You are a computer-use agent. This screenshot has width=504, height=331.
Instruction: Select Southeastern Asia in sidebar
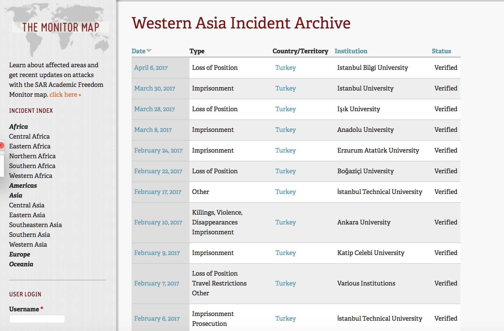coord(35,225)
